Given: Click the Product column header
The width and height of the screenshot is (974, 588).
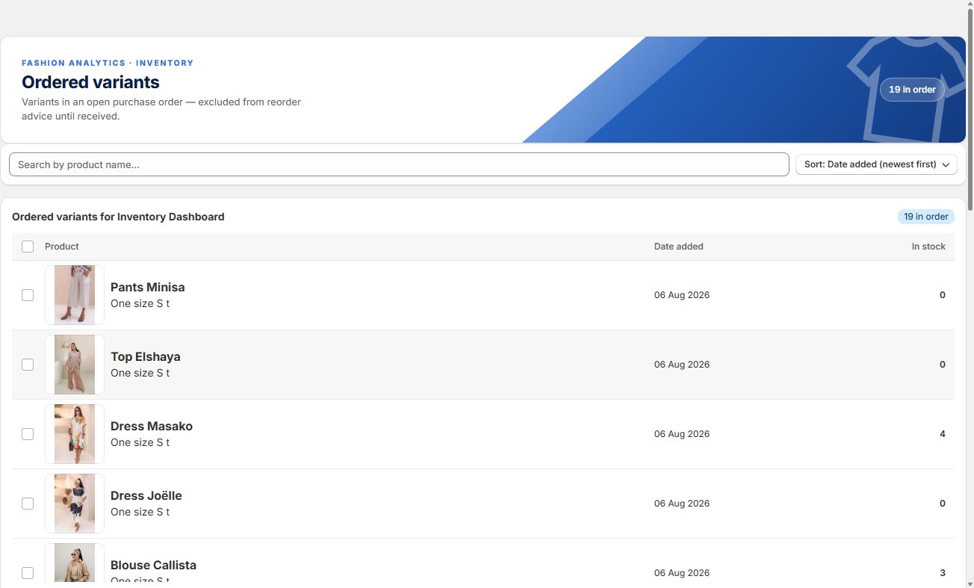Looking at the screenshot, I should click(62, 247).
